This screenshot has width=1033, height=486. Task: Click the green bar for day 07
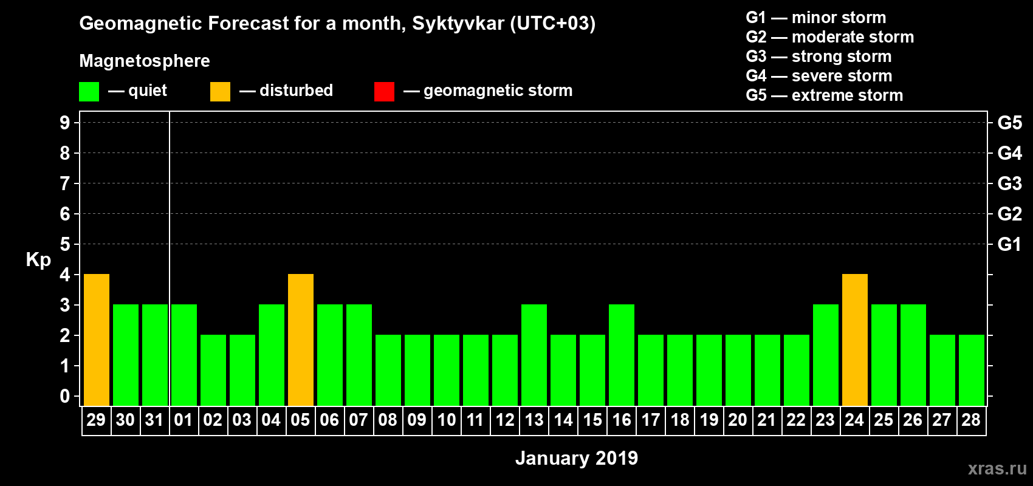click(x=359, y=355)
